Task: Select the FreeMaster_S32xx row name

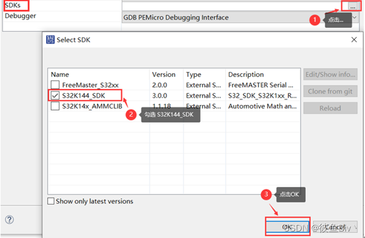Action: 91,85
